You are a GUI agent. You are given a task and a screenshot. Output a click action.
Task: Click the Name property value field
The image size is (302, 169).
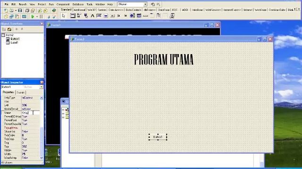31,113
